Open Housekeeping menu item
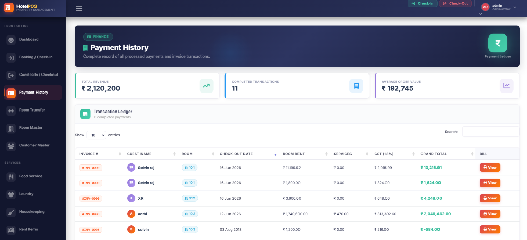Screen dimensions: 527x240 click(x=33, y=212)
